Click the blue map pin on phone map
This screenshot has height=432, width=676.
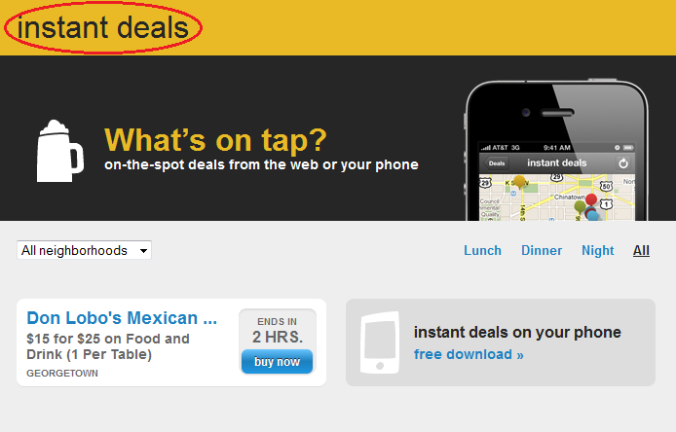593,215
